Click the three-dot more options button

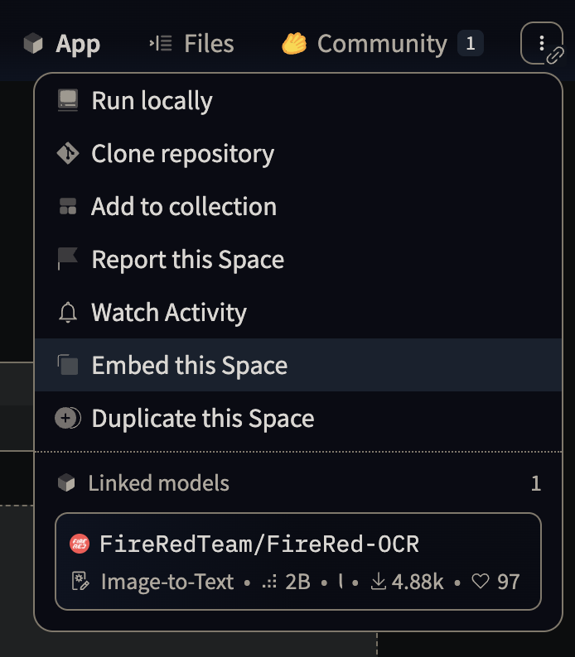coord(541,43)
